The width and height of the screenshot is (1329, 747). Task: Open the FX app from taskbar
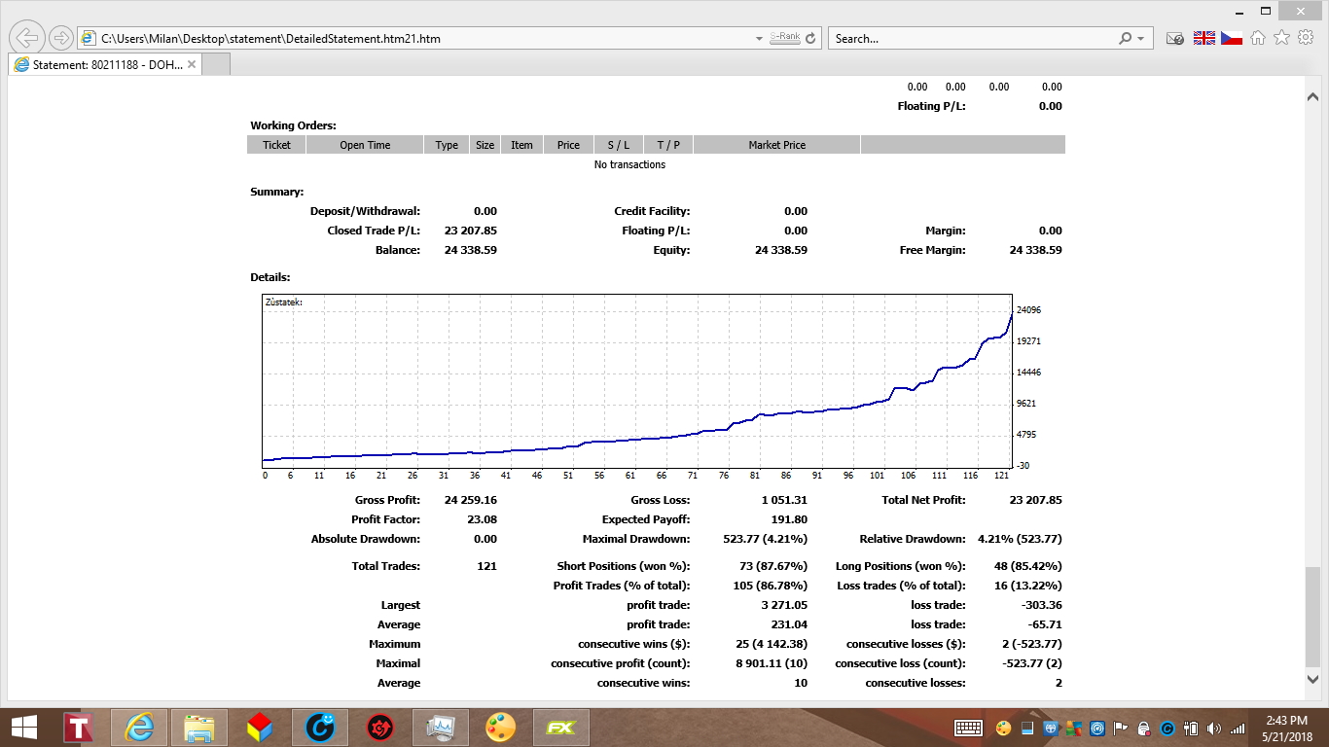pyautogui.click(x=559, y=728)
